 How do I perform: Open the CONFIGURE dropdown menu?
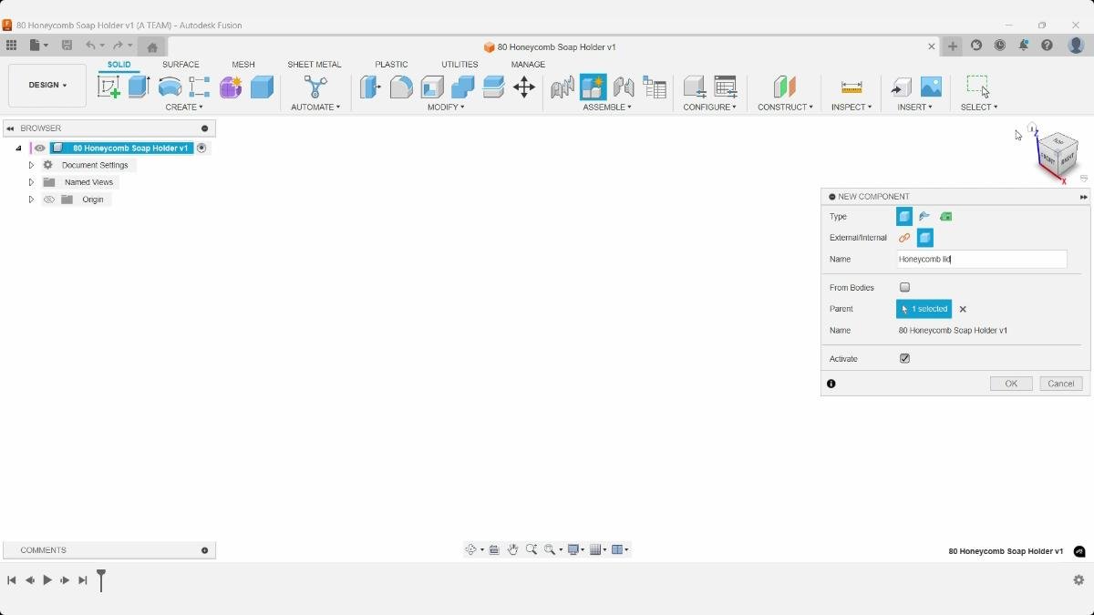pyautogui.click(x=710, y=107)
